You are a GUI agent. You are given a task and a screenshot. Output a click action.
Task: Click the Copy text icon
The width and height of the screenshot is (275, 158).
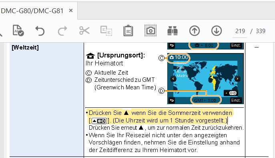[106, 31]
